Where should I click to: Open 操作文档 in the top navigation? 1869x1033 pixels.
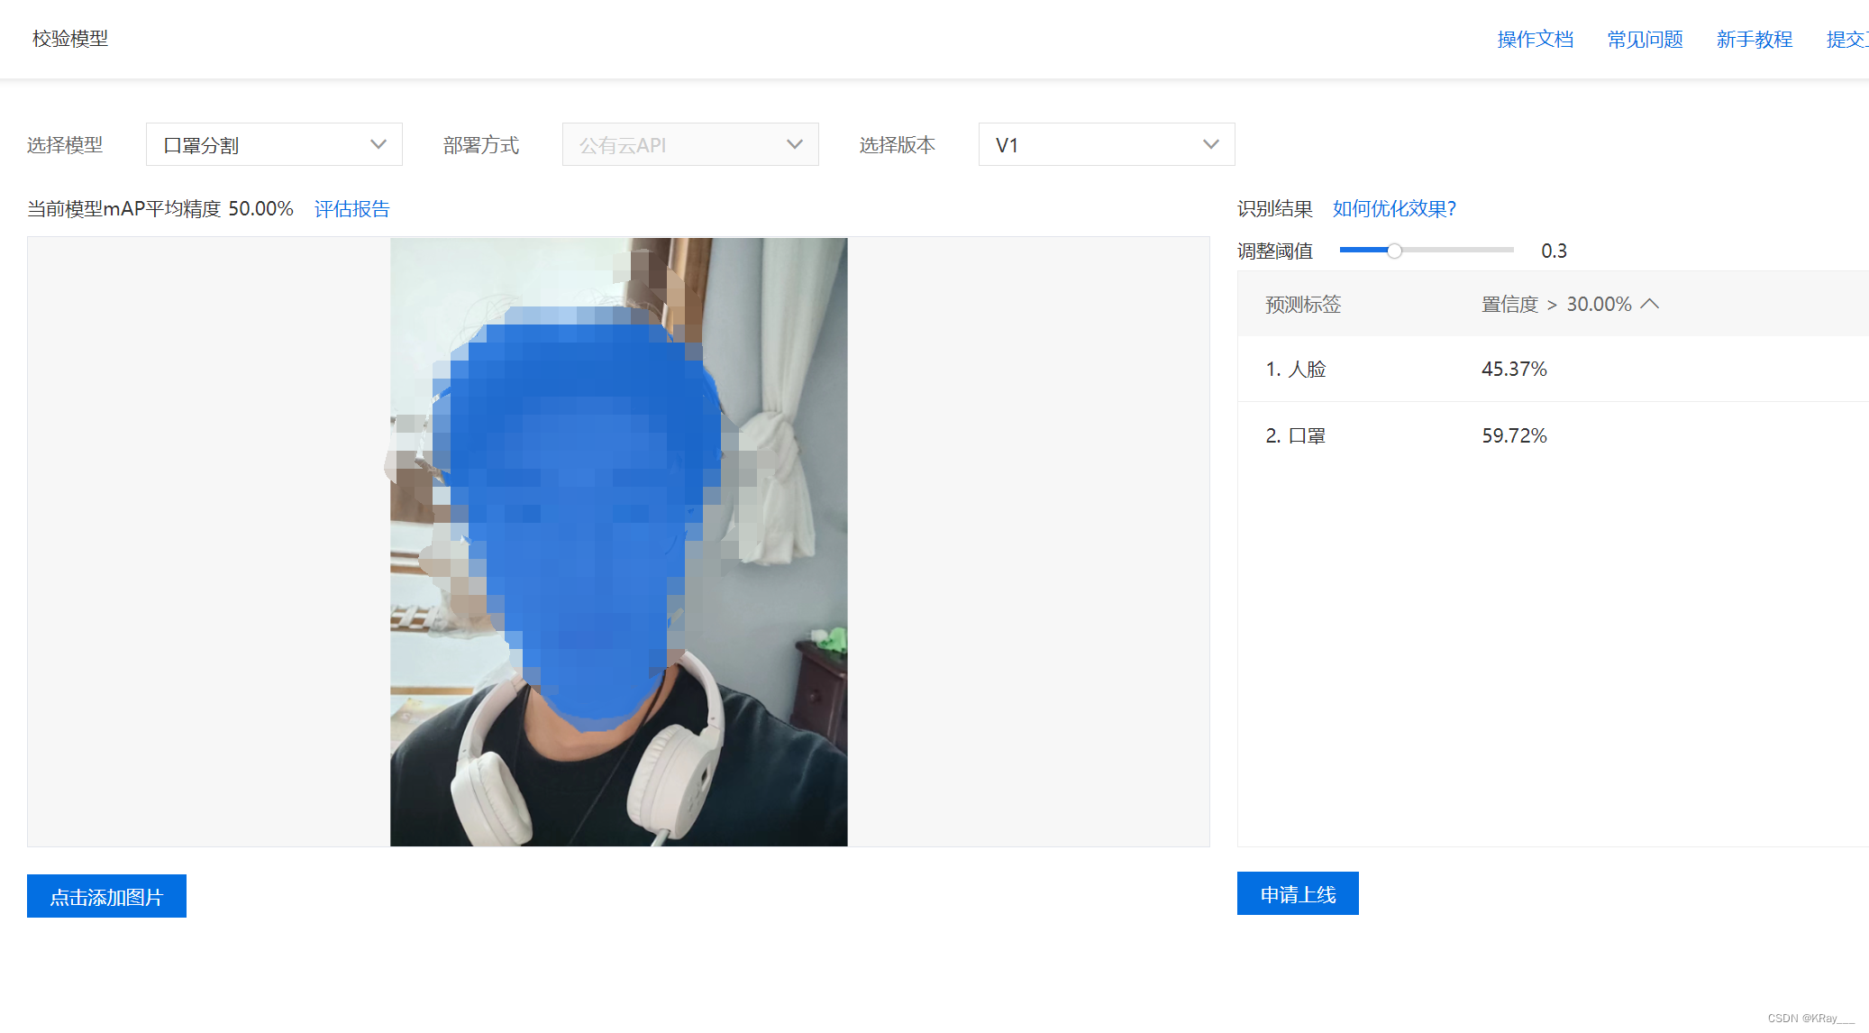click(1535, 40)
